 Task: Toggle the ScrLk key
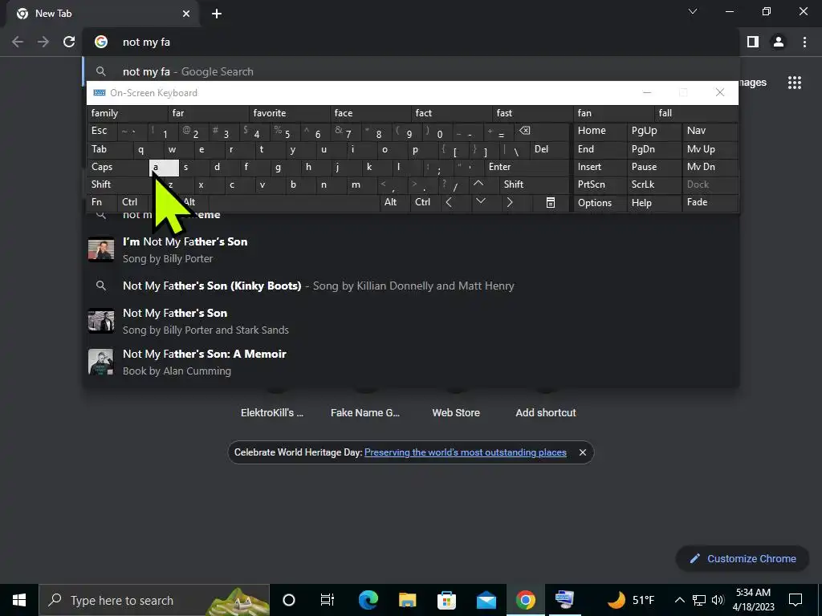click(653, 184)
